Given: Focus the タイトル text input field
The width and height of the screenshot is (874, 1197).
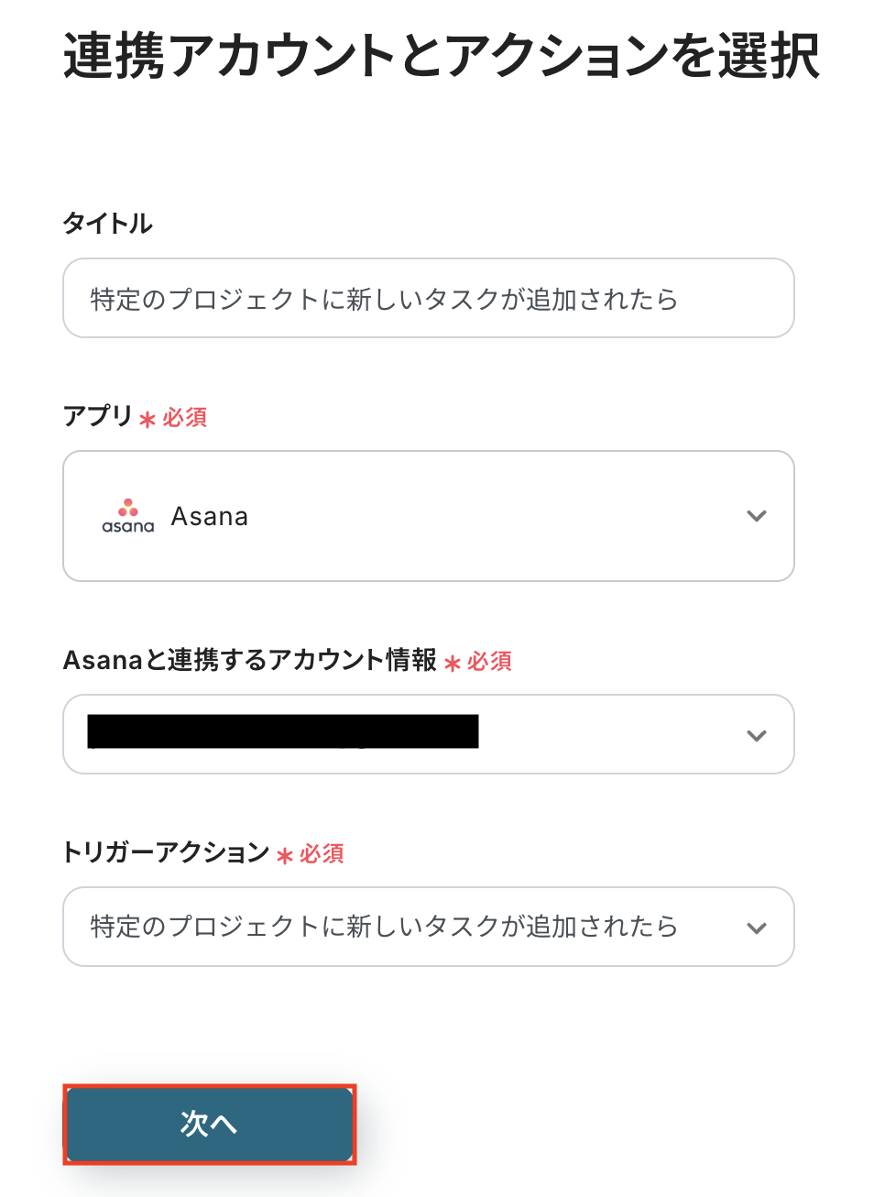Looking at the screenshot, I should [428, 299].
